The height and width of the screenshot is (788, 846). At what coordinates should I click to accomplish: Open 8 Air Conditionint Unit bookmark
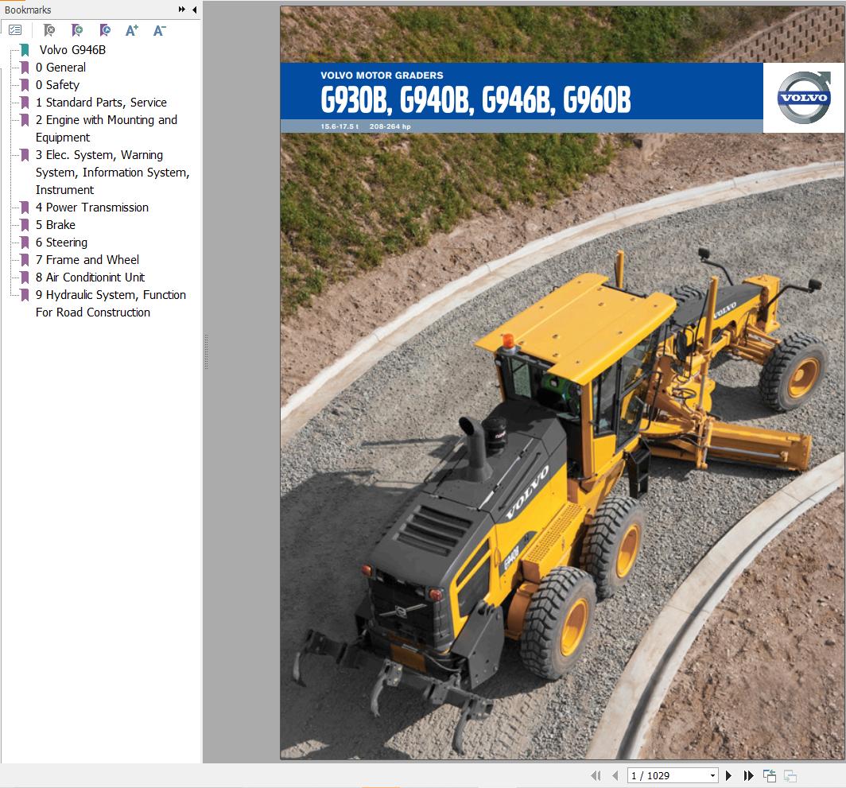point(90,278)
